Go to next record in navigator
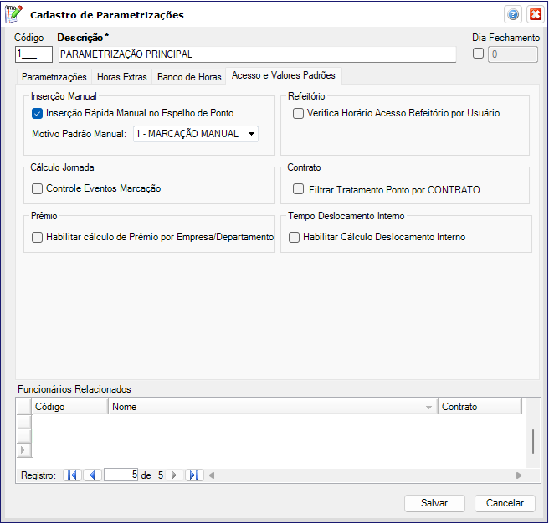 click(174, 475)
